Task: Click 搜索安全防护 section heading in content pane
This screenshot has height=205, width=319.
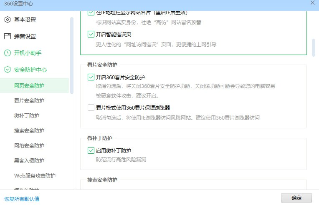Action: [x=102, y=180]
